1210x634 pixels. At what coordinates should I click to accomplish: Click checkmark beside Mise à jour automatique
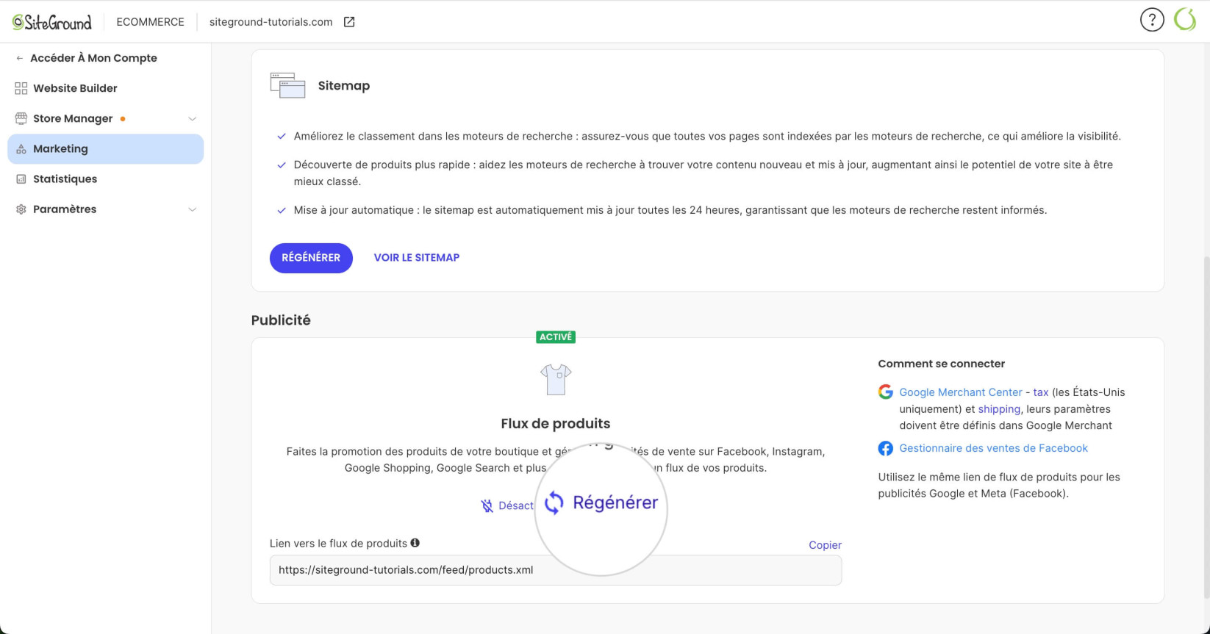pyautogui.click(x=282, y=211)
